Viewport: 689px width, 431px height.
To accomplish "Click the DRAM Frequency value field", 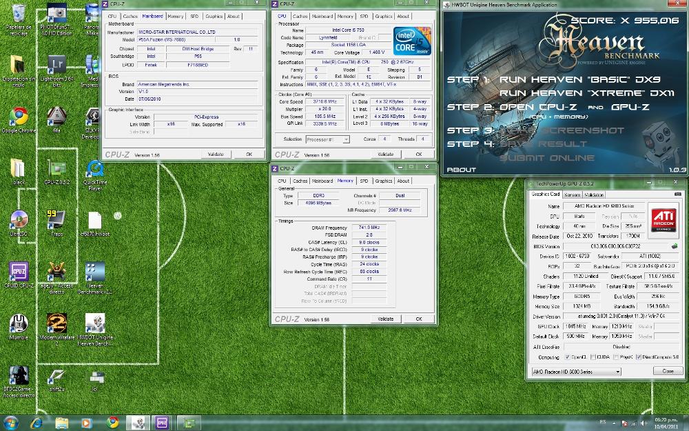I will point(369,228).
